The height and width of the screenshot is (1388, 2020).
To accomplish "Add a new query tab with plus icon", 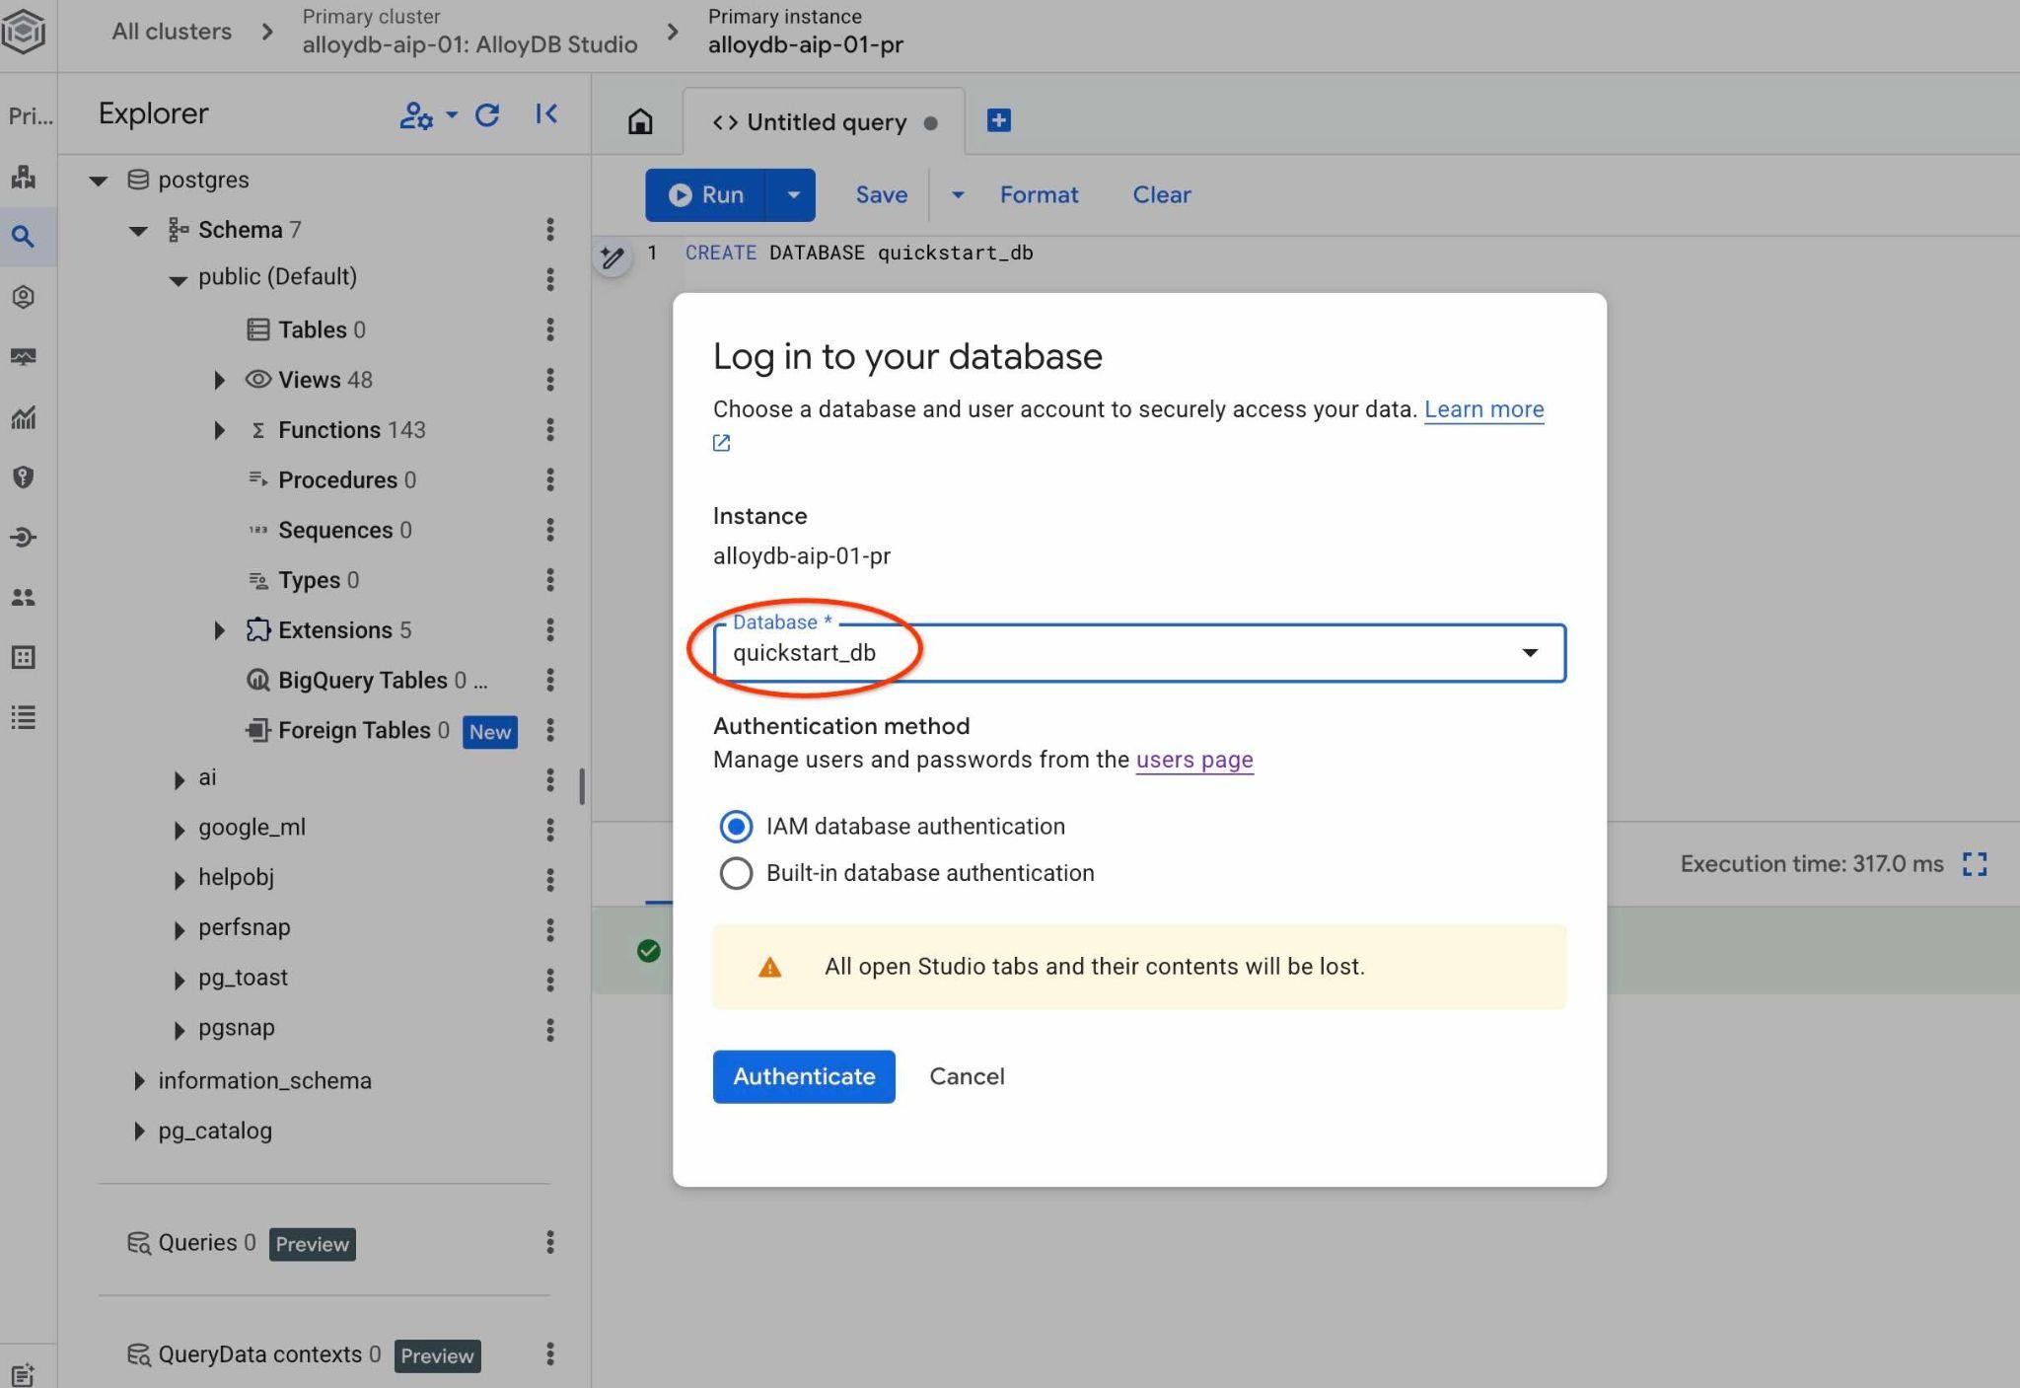I will pos(998,120).
